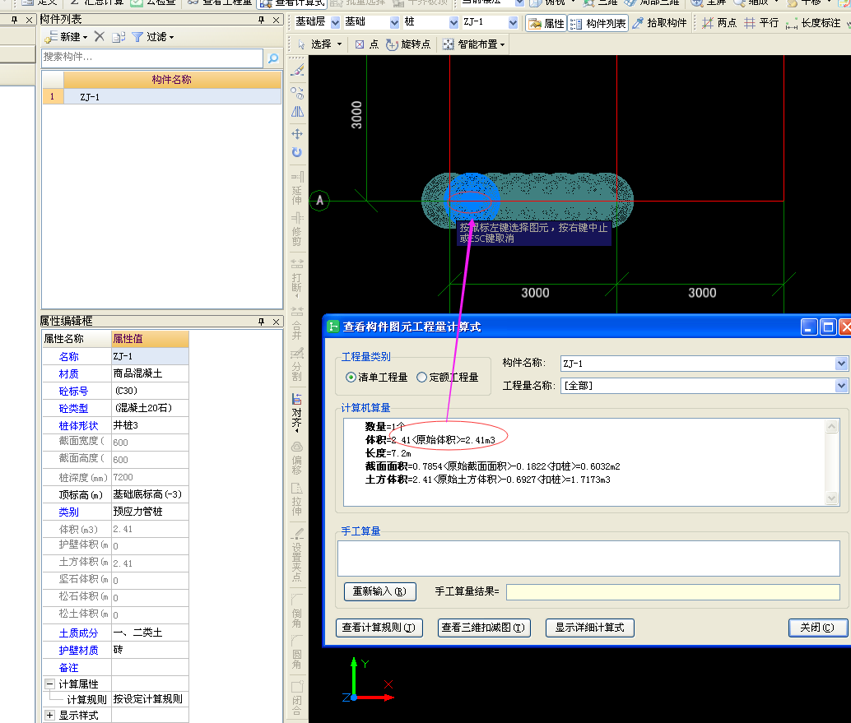The height and width of the screenshot is (723, 851).
Task: Collapse the 计算属性 tree node
Action: pyautogui.click(x=50, y=684)
